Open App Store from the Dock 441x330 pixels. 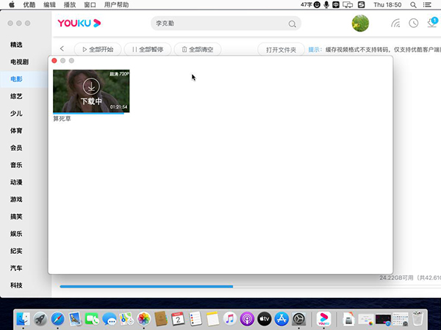tap(281, 318)
